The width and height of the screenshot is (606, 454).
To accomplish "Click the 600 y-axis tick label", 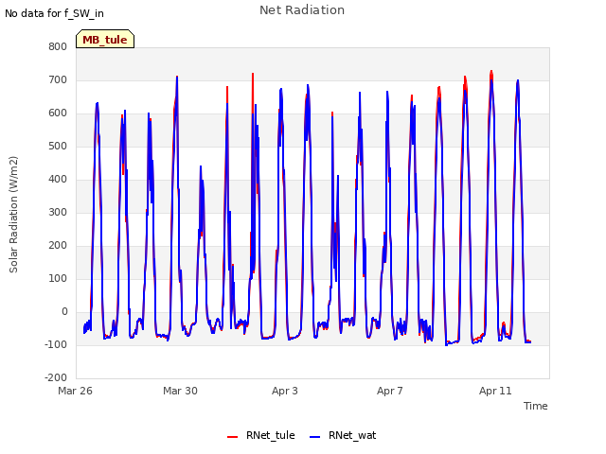I will point(58,113).
